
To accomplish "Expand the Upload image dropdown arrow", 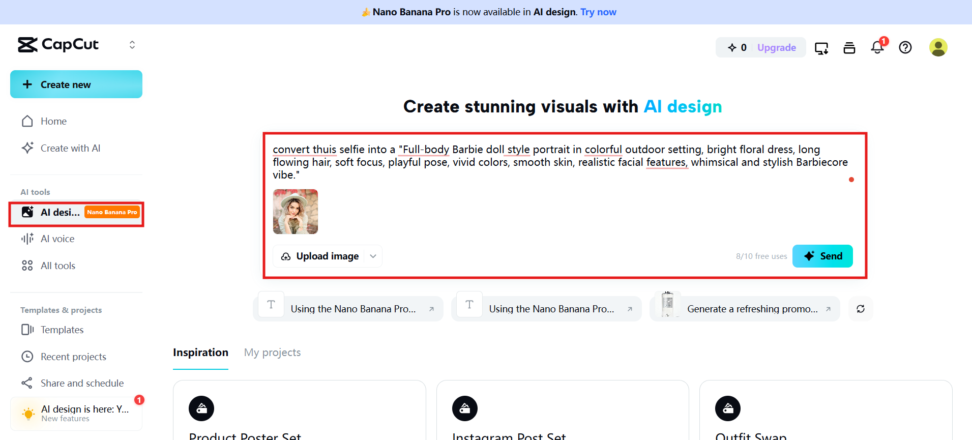I will point(373,256).
